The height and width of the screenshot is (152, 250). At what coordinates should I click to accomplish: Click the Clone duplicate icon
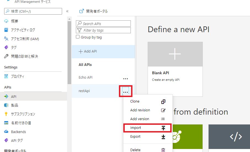click(x=163, y=101)
